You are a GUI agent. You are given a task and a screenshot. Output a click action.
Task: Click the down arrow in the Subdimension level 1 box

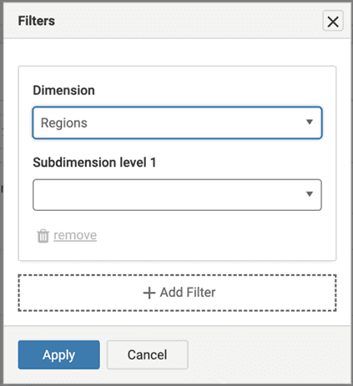(x=310, y=194)
